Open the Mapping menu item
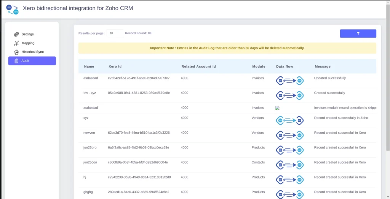This screenshot has height=199, width=390. click(x=32, y=43)
